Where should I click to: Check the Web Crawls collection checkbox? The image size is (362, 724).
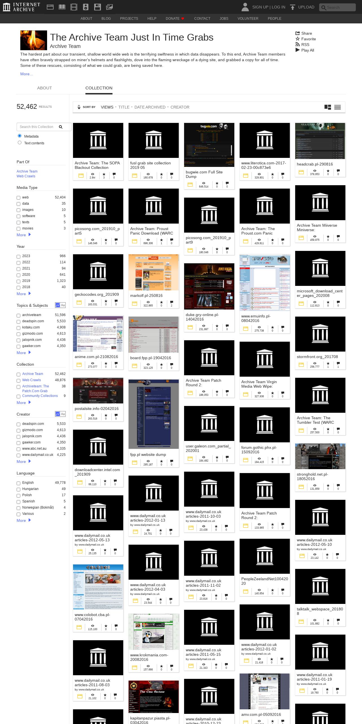tap(18, 380)
